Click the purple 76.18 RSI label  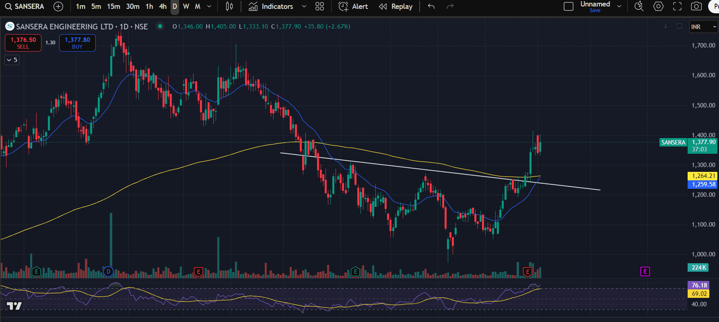coord(699,285)
